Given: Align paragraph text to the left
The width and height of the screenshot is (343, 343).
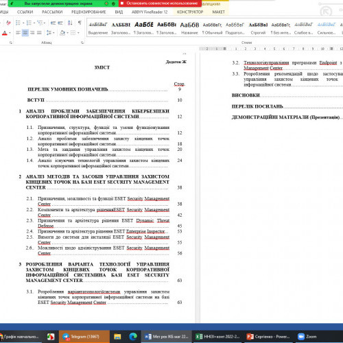Looking at the screenshot, I should [18, 33].
